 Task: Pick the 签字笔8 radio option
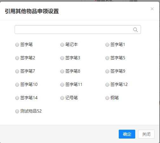[x=62, y=71]
